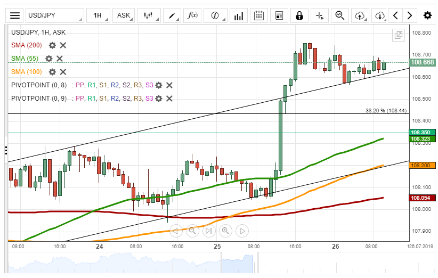Image resolution: width=438 pixels, height=278 pixels.
Task: Open the candlestick chart type selector
Action: [149, 15]
